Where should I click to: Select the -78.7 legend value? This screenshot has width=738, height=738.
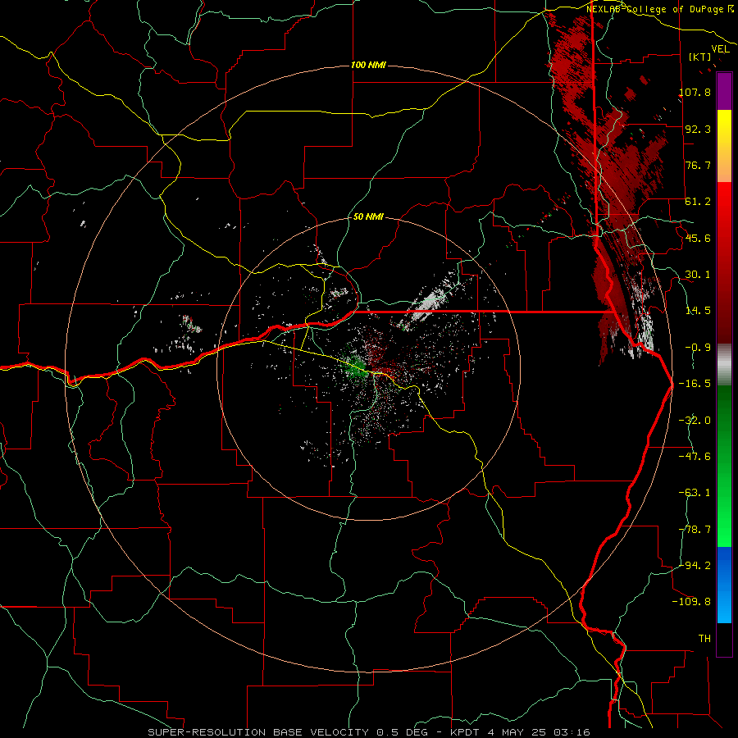pos(695,530)
